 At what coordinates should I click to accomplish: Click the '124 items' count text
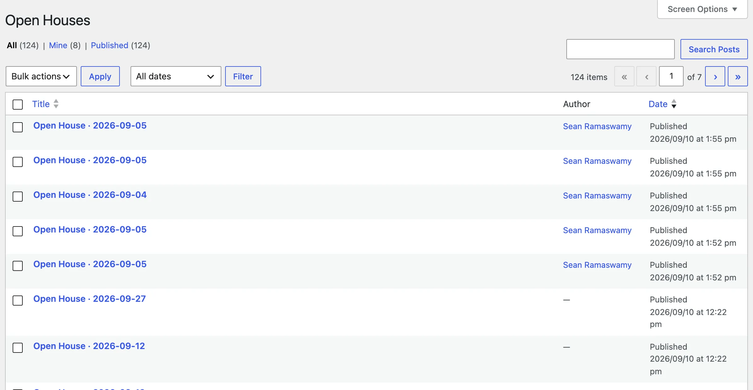pyautogui.click(x=589, y=77)
